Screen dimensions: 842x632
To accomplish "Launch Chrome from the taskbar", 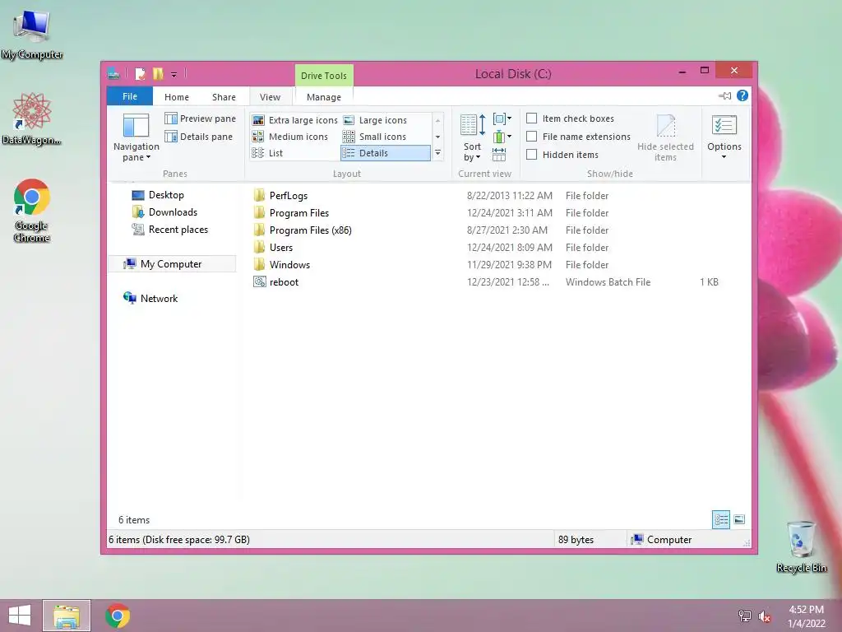I will pyautogui.click(x=118, y=616).
